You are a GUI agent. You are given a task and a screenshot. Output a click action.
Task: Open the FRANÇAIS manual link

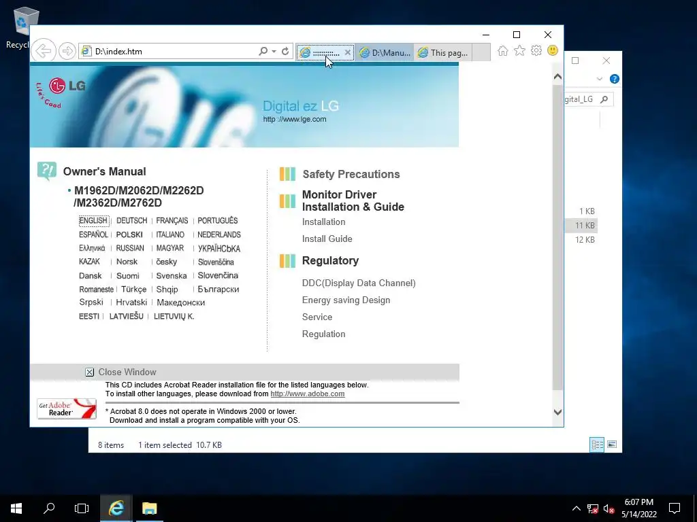coord(172,221)
